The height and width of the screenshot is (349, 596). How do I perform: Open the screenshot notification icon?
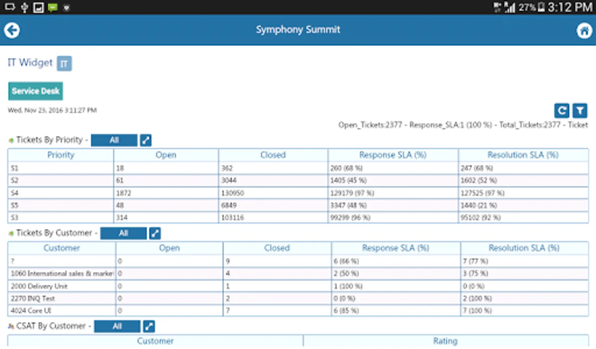coord(38,7)
